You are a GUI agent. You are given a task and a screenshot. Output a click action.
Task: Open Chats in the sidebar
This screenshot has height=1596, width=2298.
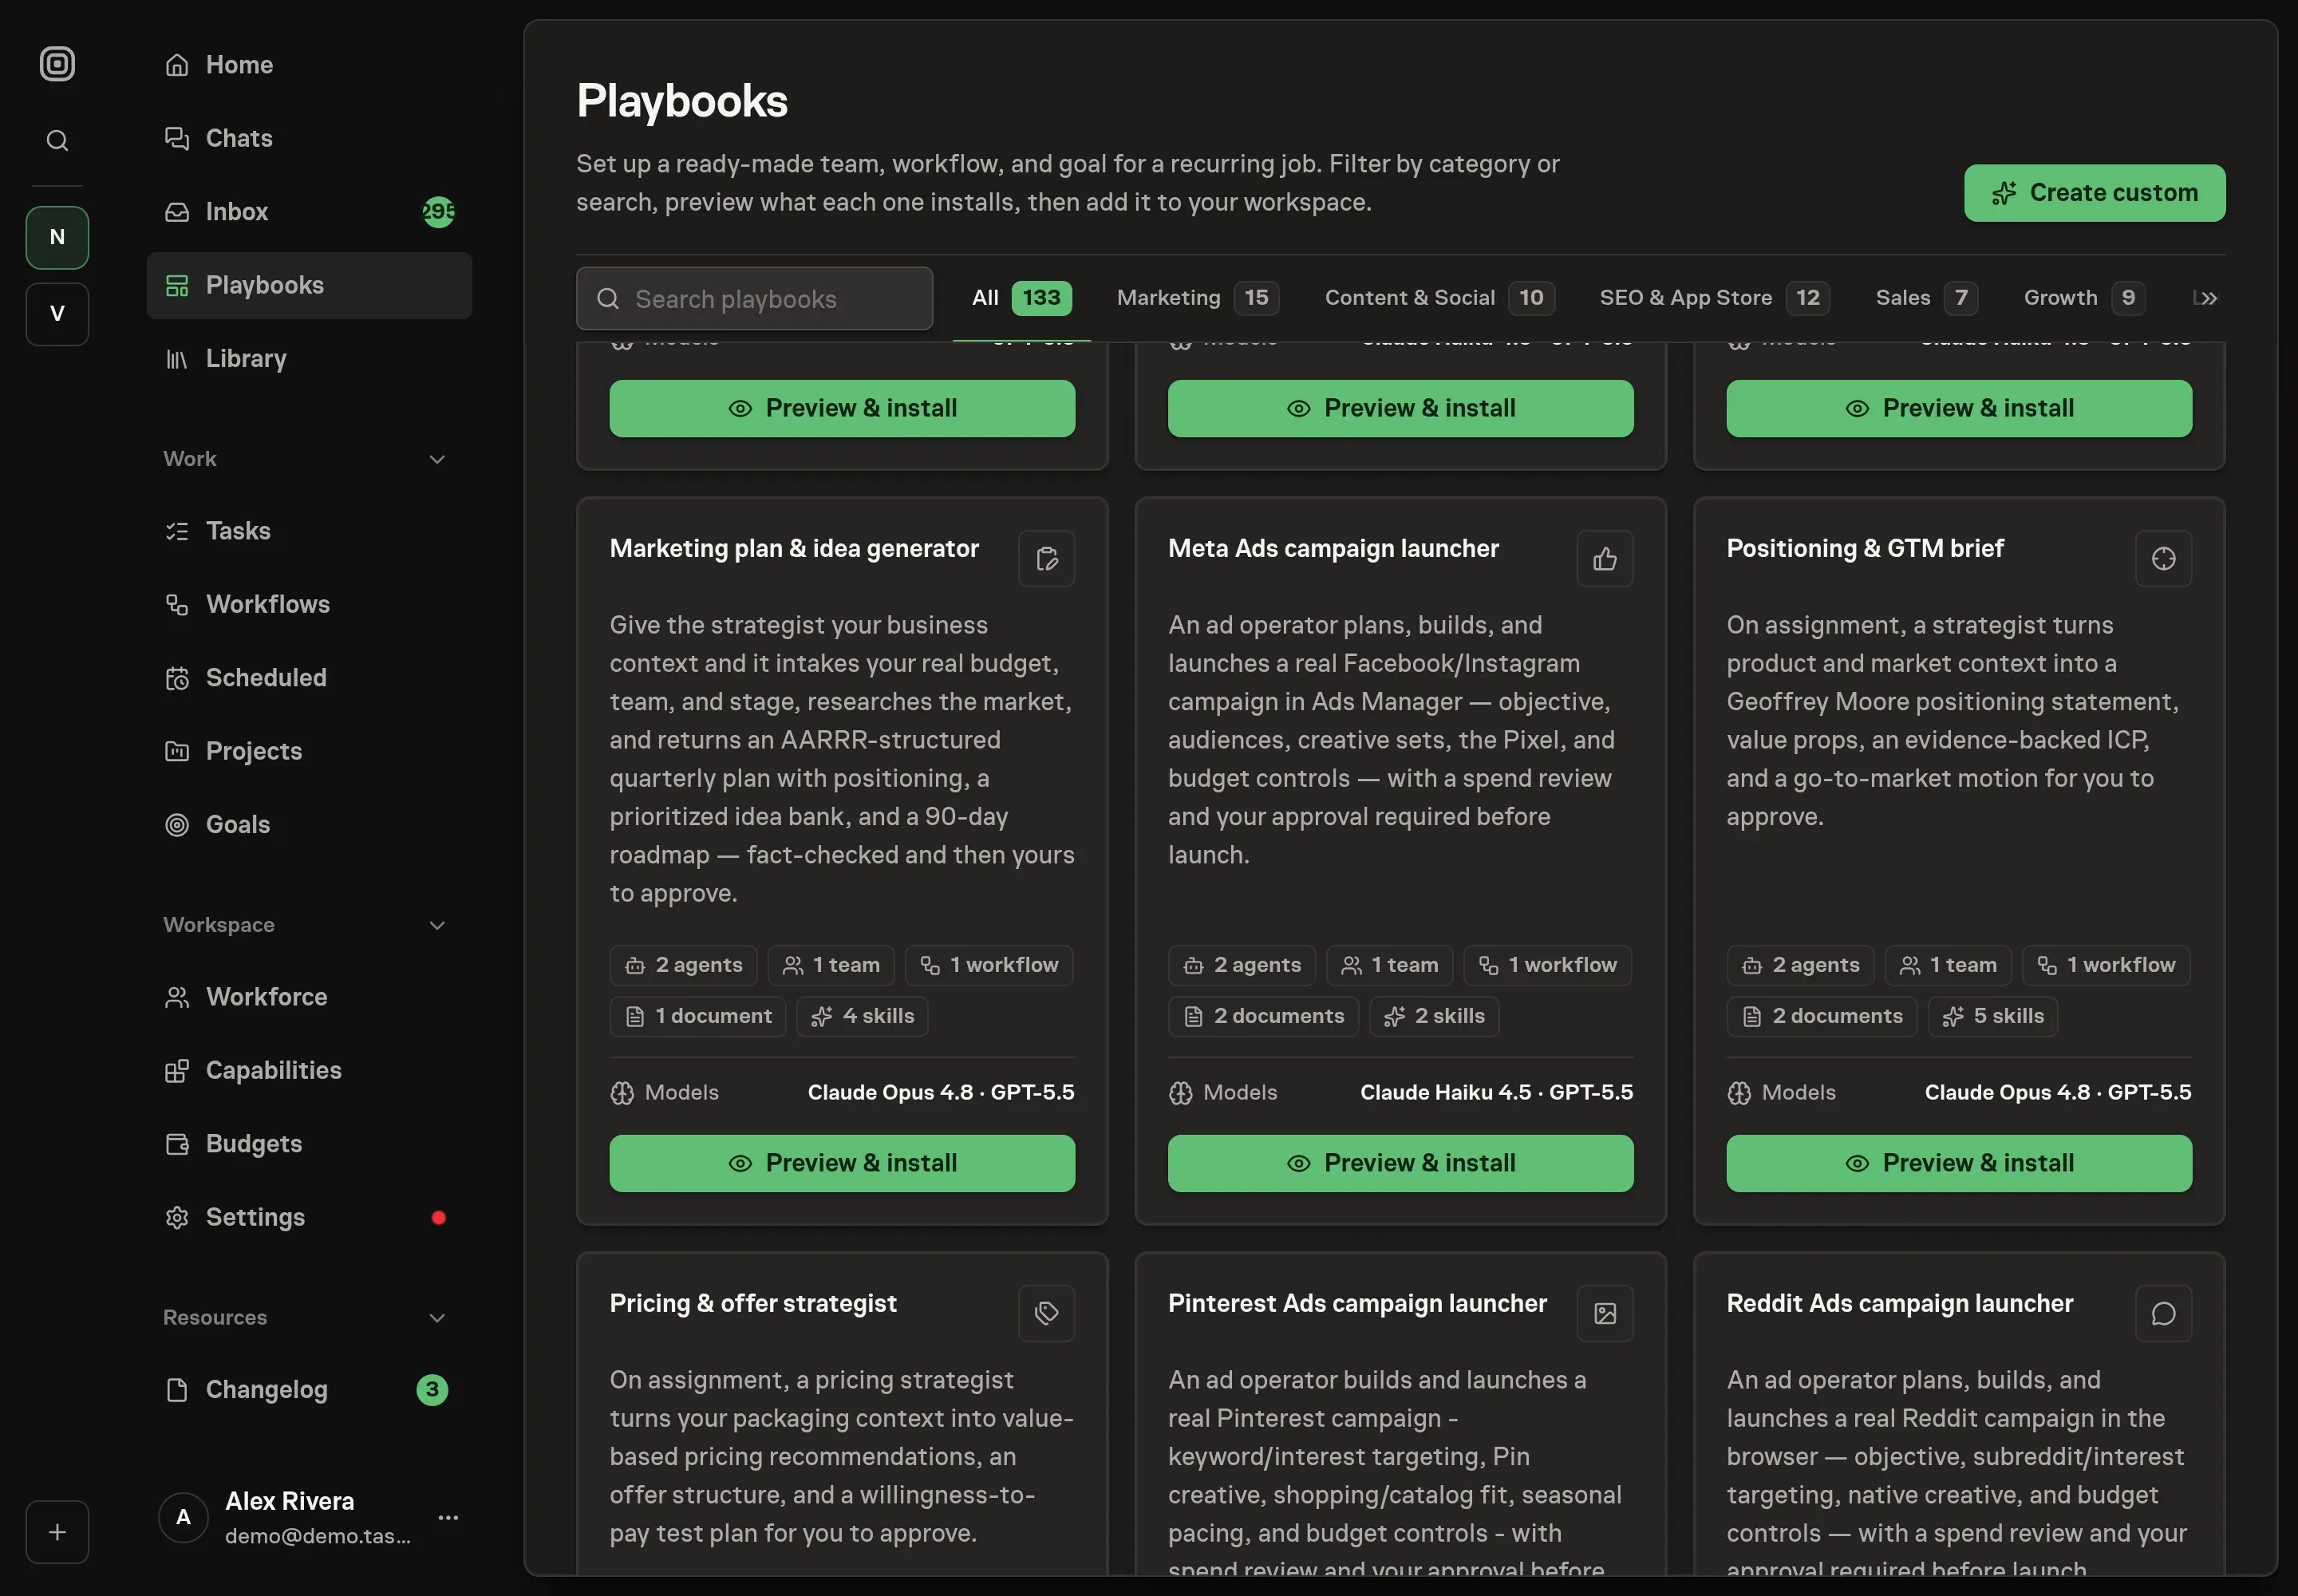[309, 138]
